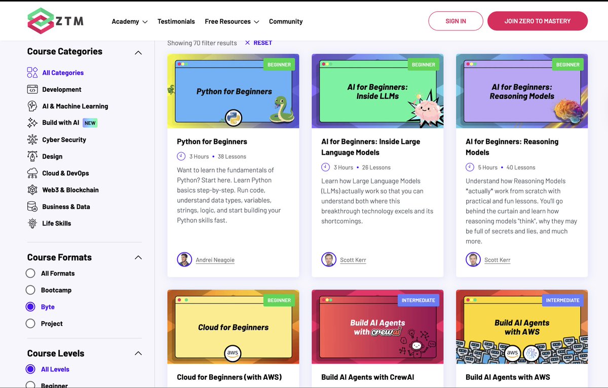
Task: Click the '26 Lessons' text
Action: pyautogui.click(x=376, y=167)
